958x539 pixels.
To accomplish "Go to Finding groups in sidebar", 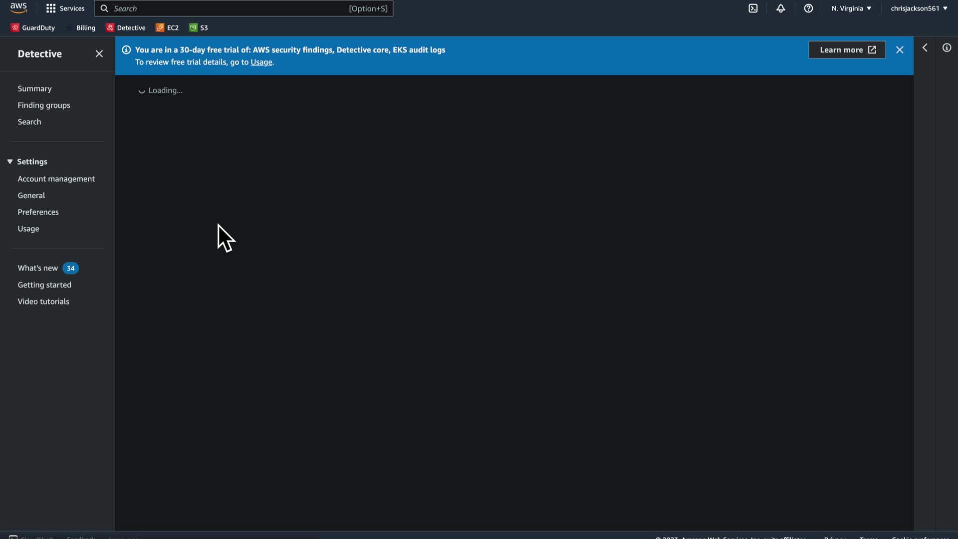I will coord(44,105).
